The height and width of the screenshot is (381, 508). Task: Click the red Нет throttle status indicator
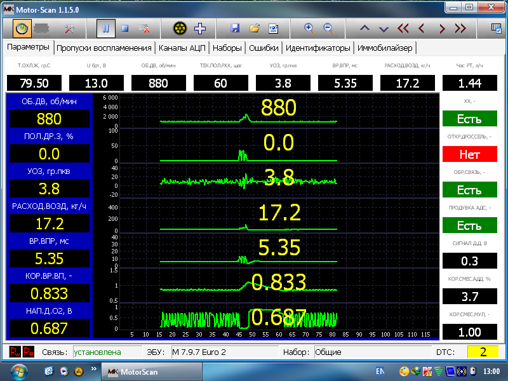[x=469, y=154]
